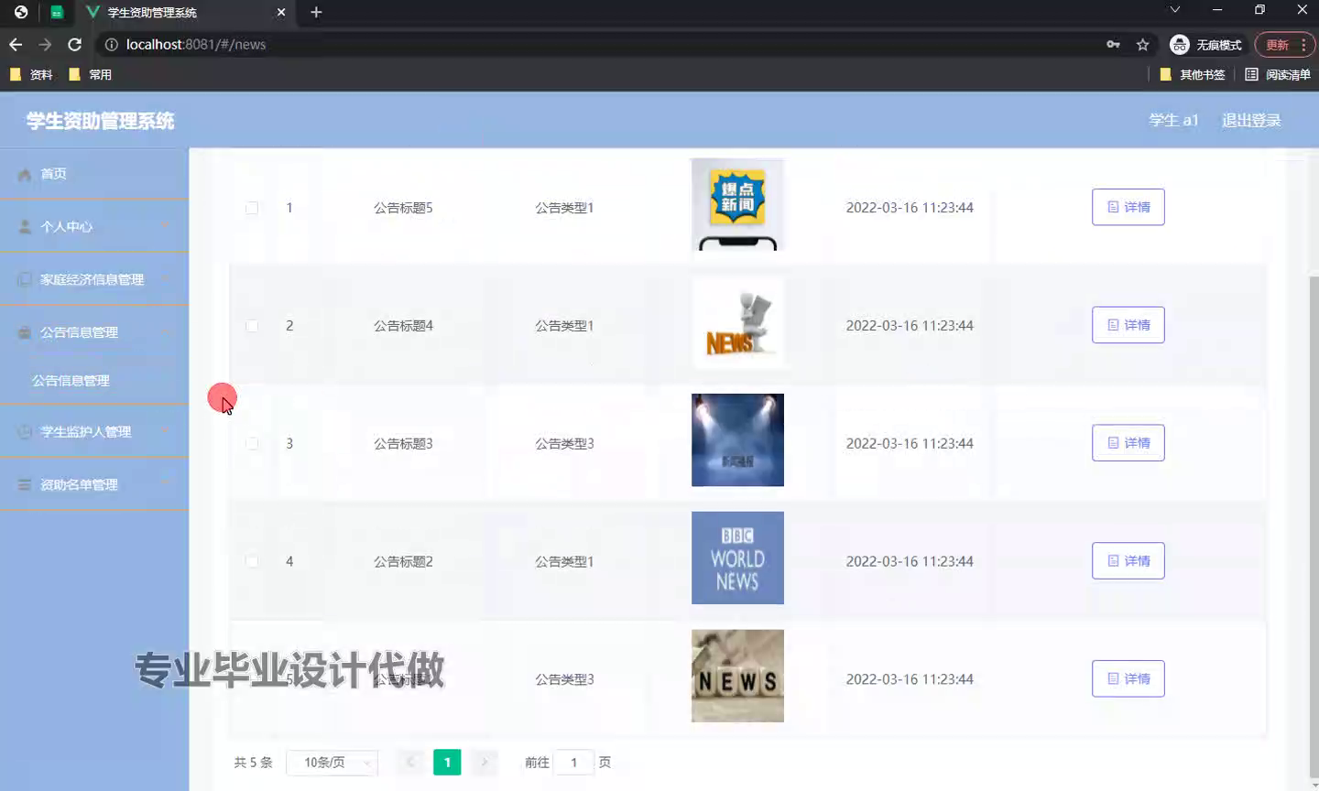The height and width of the screenshot is (791, 1319).
Task: Open 详情 for 公告标题4
Action: [1128, 325]
